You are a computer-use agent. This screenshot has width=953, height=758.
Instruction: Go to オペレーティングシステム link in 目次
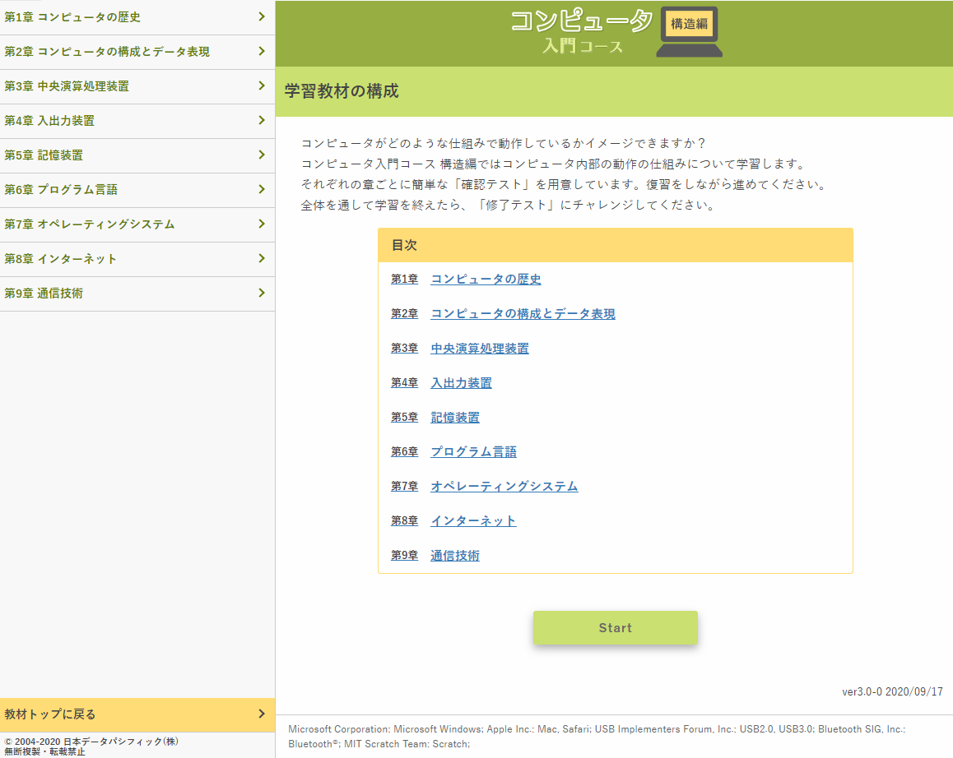pos(504,487)
